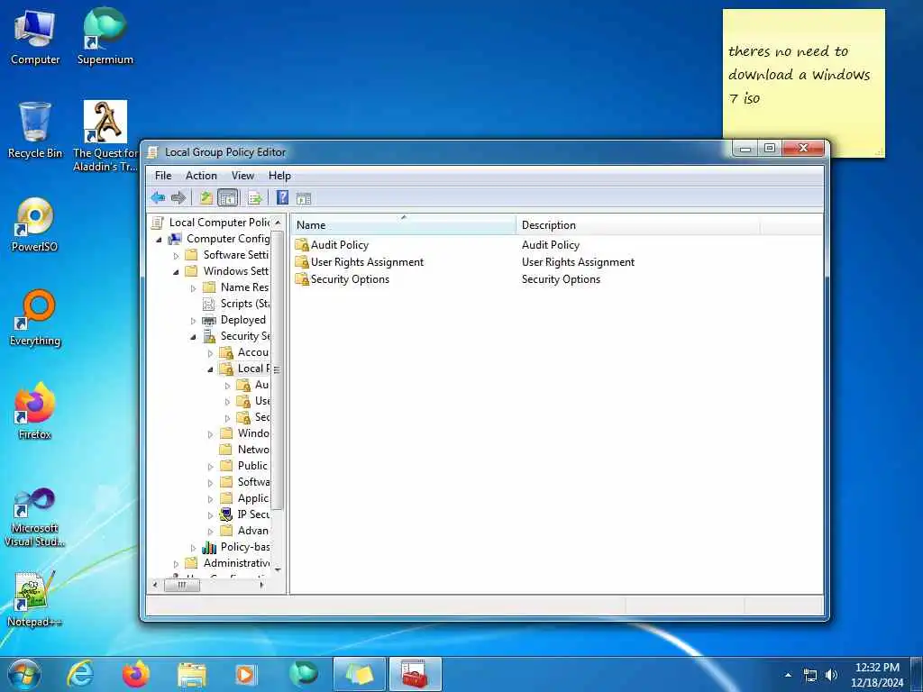This screenshot has height=692, width=923.
Task: Open Microsoft Visual Studio desktop shortcut
Action: tap(35, 518)
